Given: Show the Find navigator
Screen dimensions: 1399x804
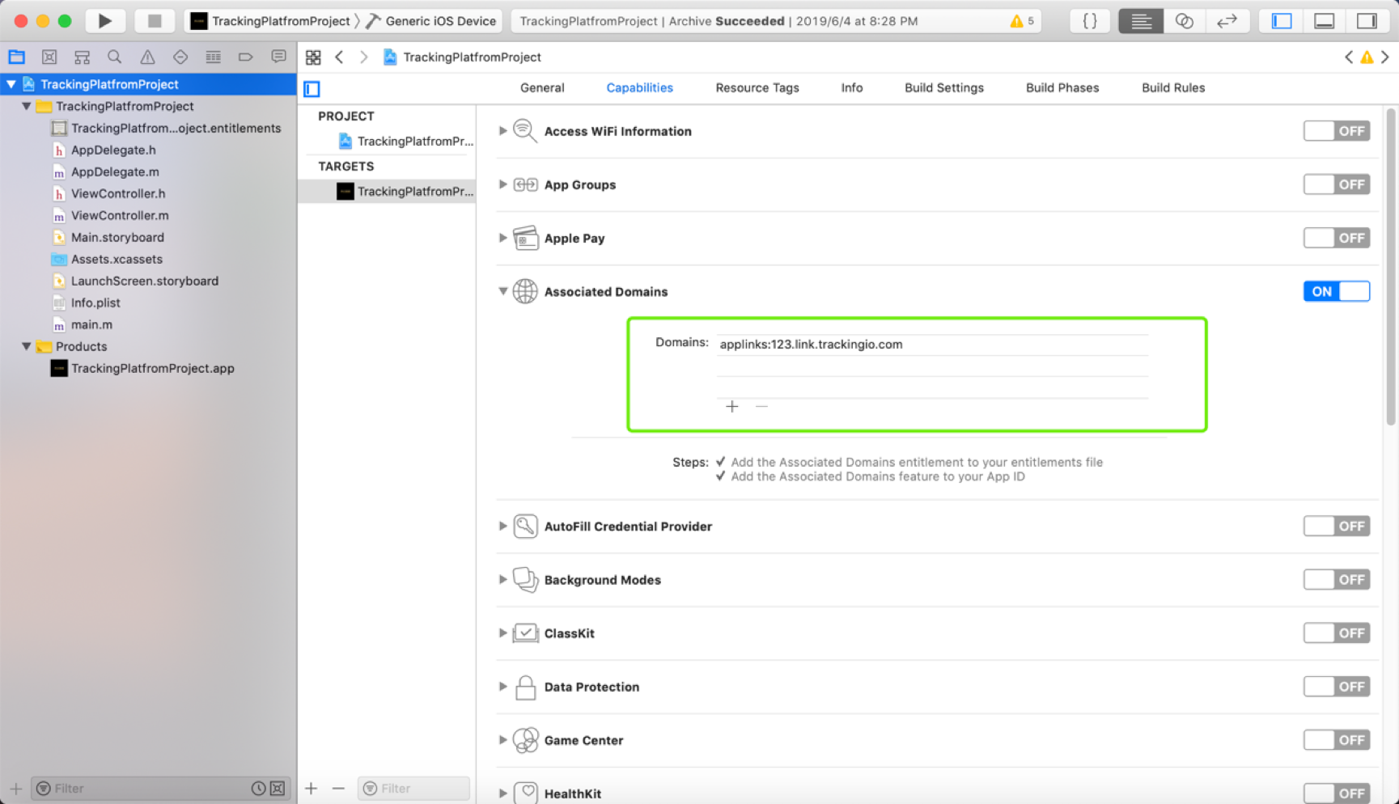Looking at the screenshot, I should pos(115,57).
